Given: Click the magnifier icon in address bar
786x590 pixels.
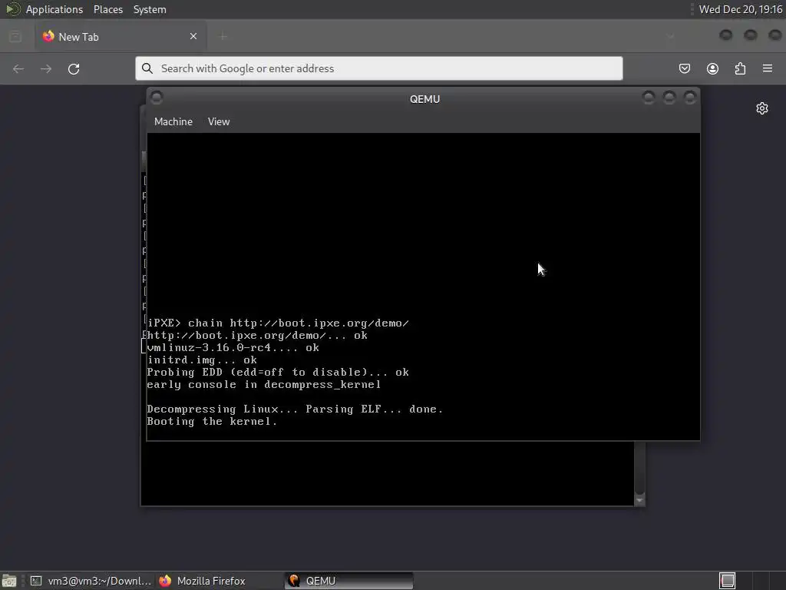Looking at the screenshot, I should click(147, 68).
